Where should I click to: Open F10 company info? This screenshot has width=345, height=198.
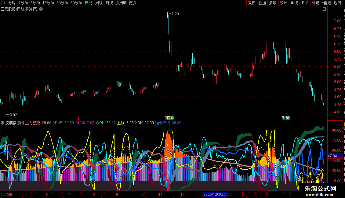click(x=305, y=3)
